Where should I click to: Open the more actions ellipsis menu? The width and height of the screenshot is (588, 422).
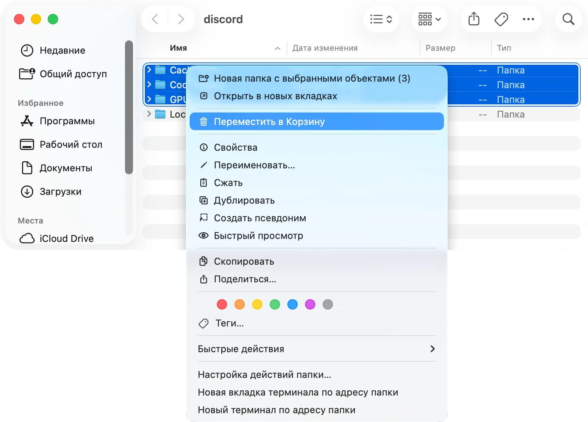528,19
